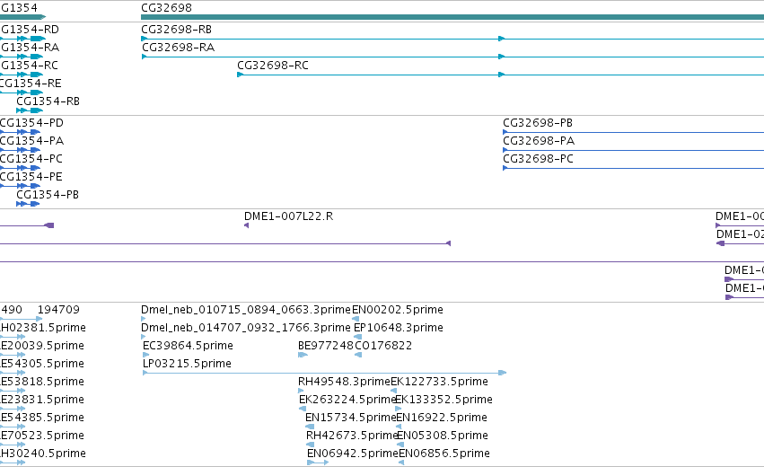Screen dimensions: 764x467
Task: Click the RH49548.3prime EST label
Action: [344, 383]
